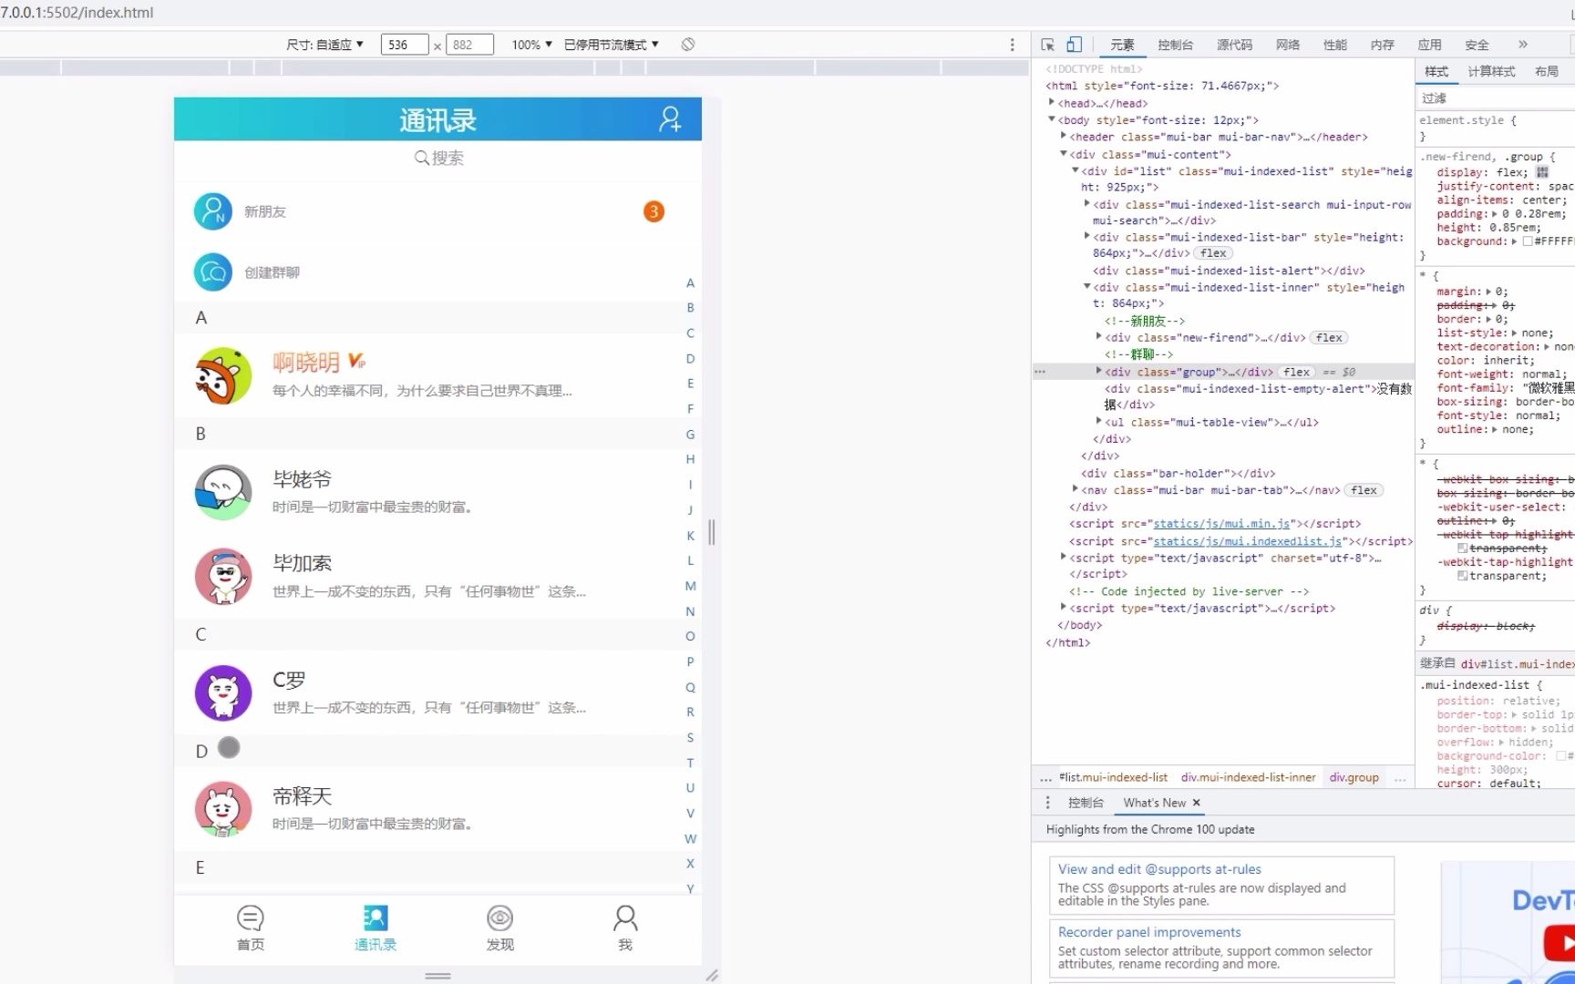
Task: Switch to the 网络 tab
Action: pos(1288,45)
